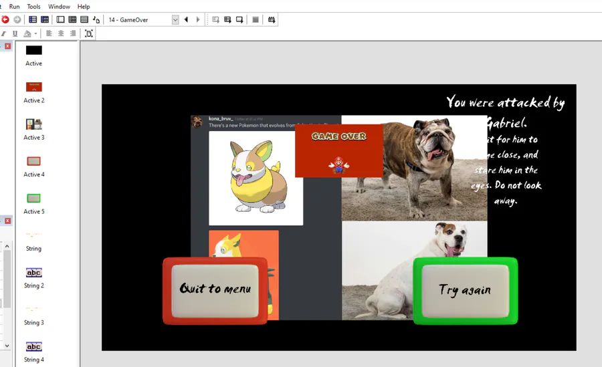Click the left panel scroll up arrow

point(7,246)
